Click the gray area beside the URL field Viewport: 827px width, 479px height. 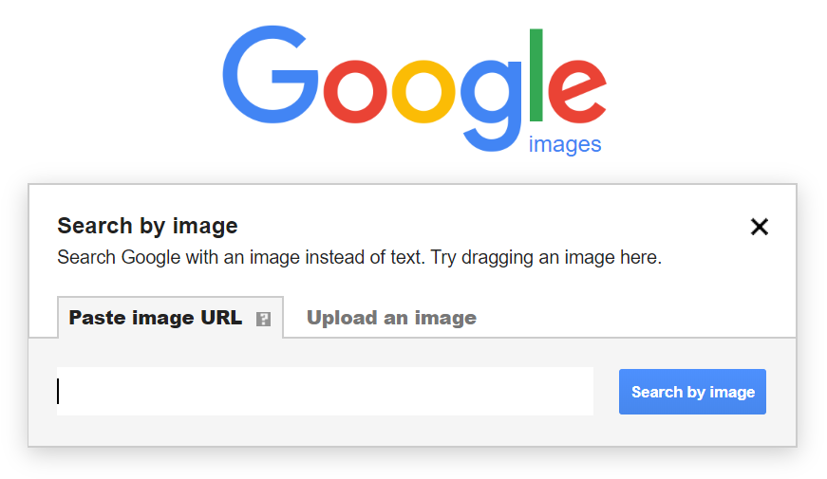[606, 392]
